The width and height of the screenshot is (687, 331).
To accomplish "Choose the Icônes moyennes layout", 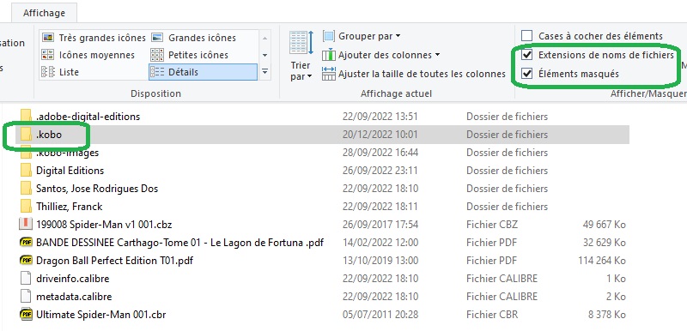I will click(x=88, y=55).
